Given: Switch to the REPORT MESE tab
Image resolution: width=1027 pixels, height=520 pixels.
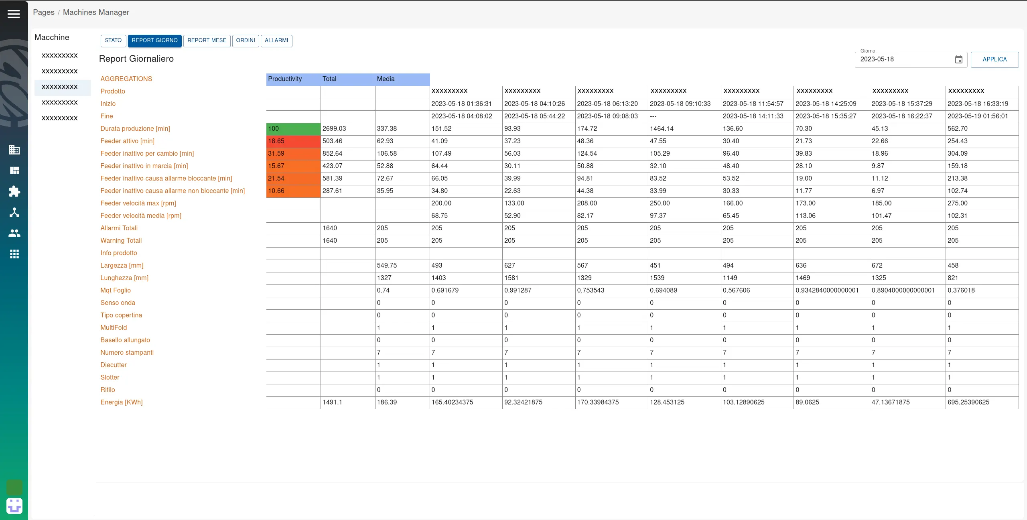Looking at the screenshot, I should (x=207, y=41).
